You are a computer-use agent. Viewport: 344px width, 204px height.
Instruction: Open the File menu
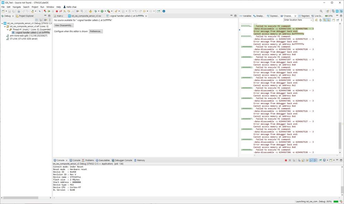coord(3,7)
